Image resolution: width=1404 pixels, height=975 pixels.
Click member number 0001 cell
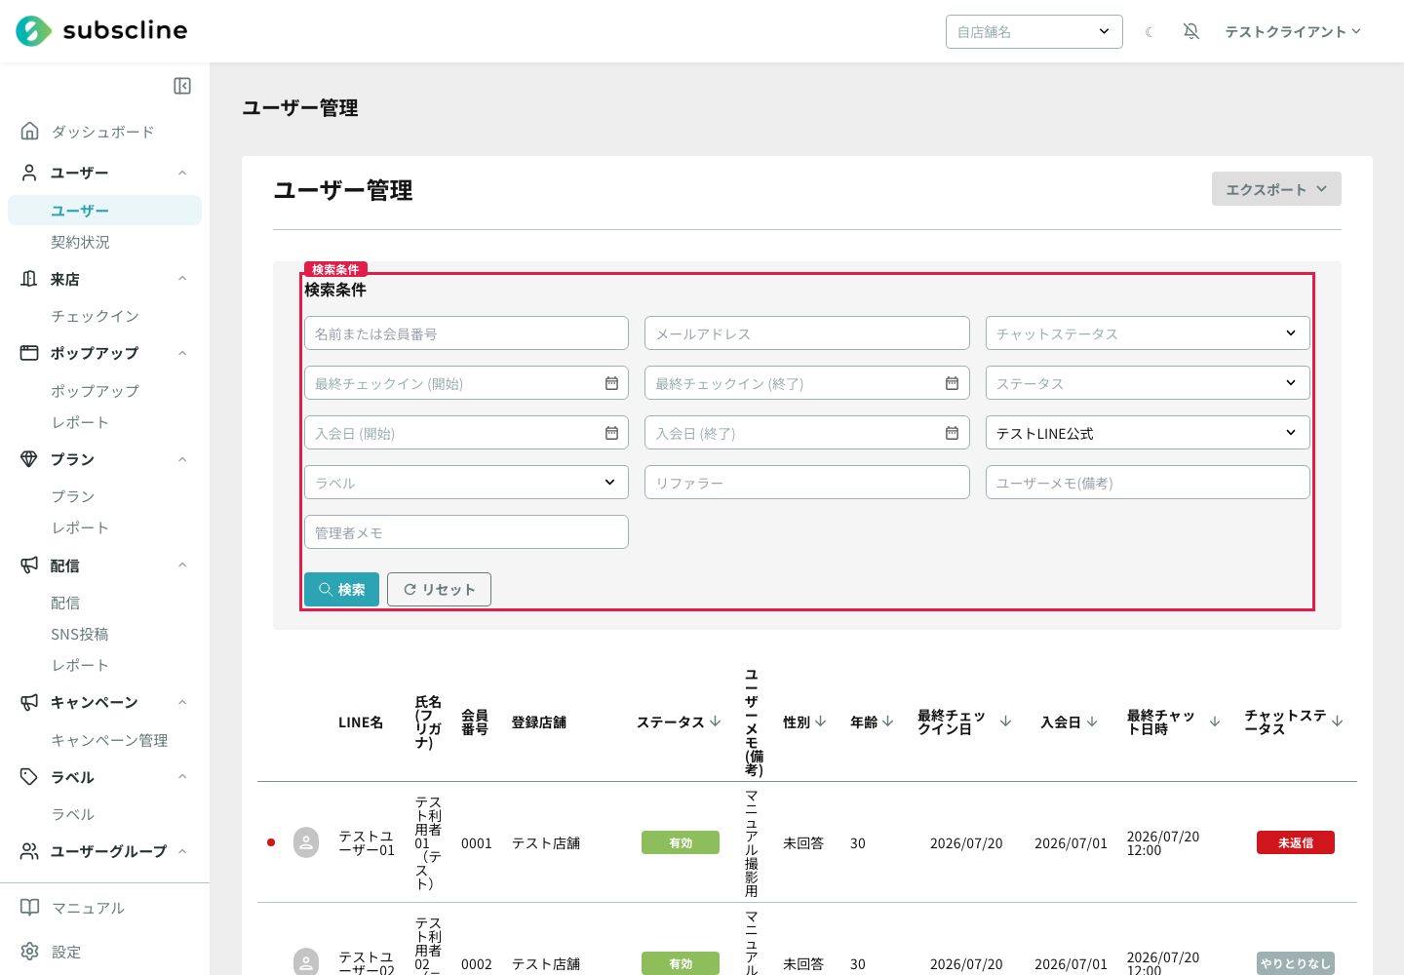click(x=477, y=843)
